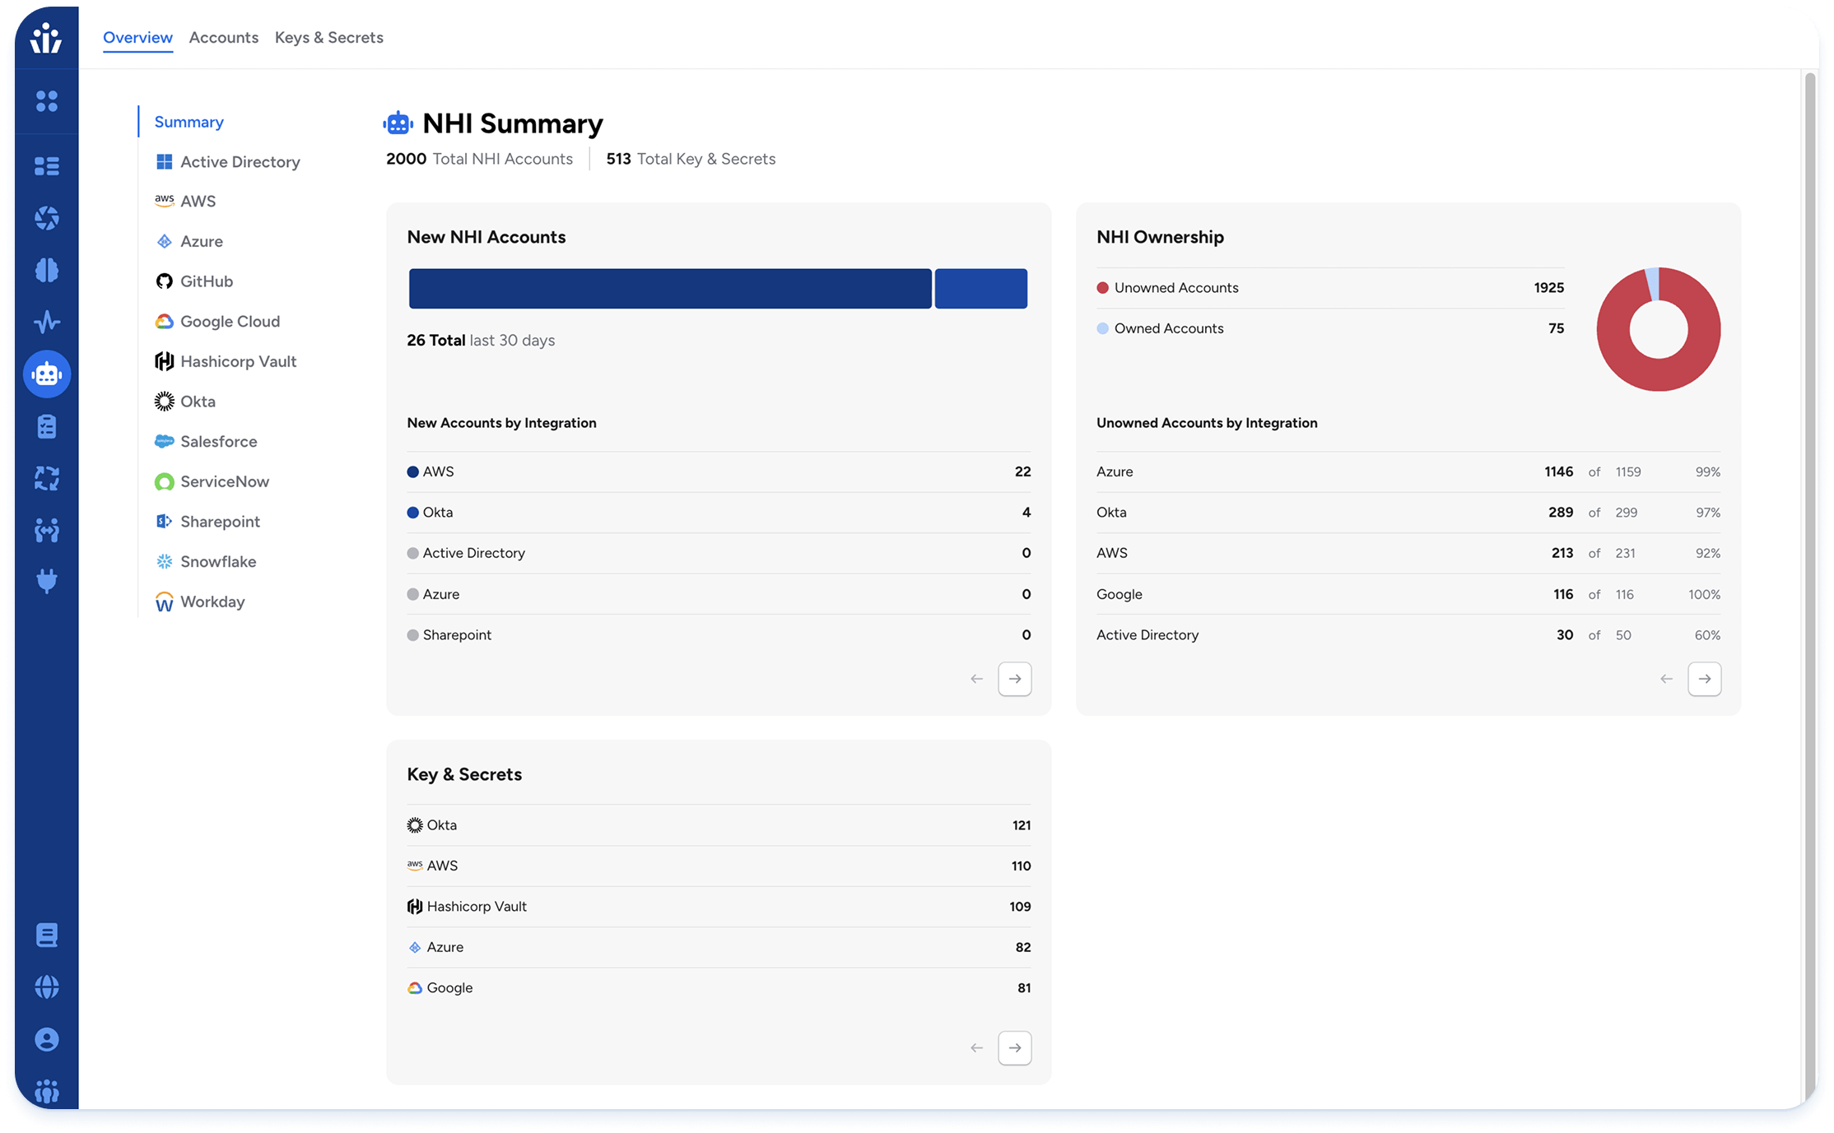Select GitHub from the integrations list
The width and height of the screenshot is (1834, 1133).
click(x=206, y=281)
